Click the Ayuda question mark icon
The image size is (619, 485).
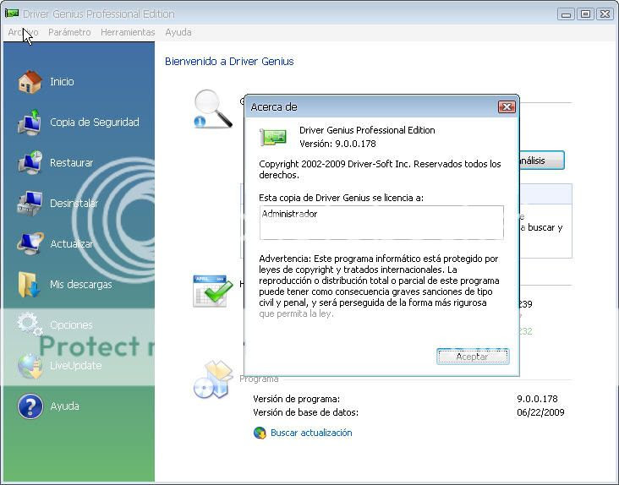point(30,406)
